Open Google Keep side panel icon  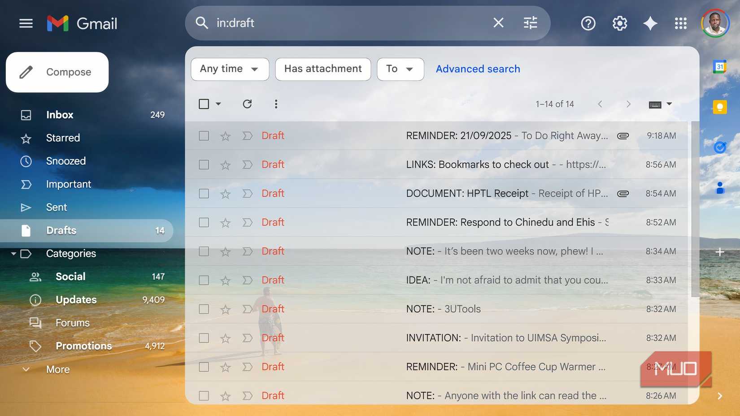(x=720, y=107)
